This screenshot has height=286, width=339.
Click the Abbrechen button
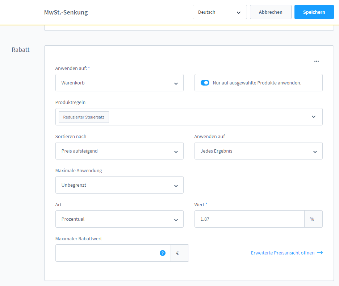pos(271,12)
